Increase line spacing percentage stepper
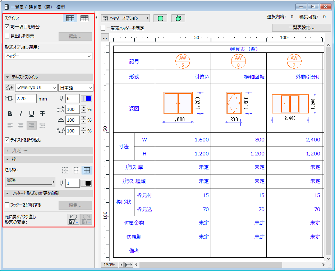Viewport: 335px width, 271px height. (83, 108)
